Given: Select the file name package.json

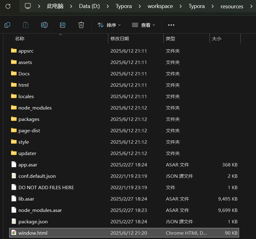Looking at the screenshot, I should click(33, 222).
